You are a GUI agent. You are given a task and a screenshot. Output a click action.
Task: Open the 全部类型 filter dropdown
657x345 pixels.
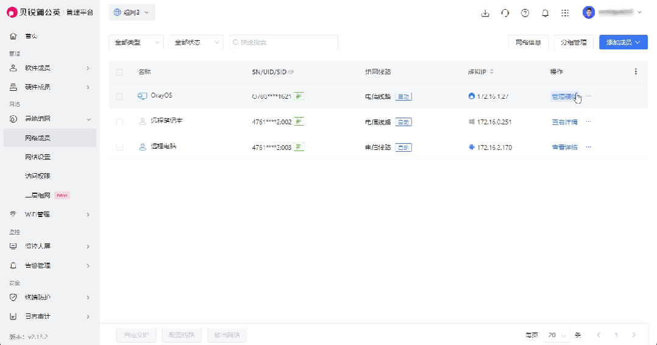pyautogui.click(x=136, y=42)
